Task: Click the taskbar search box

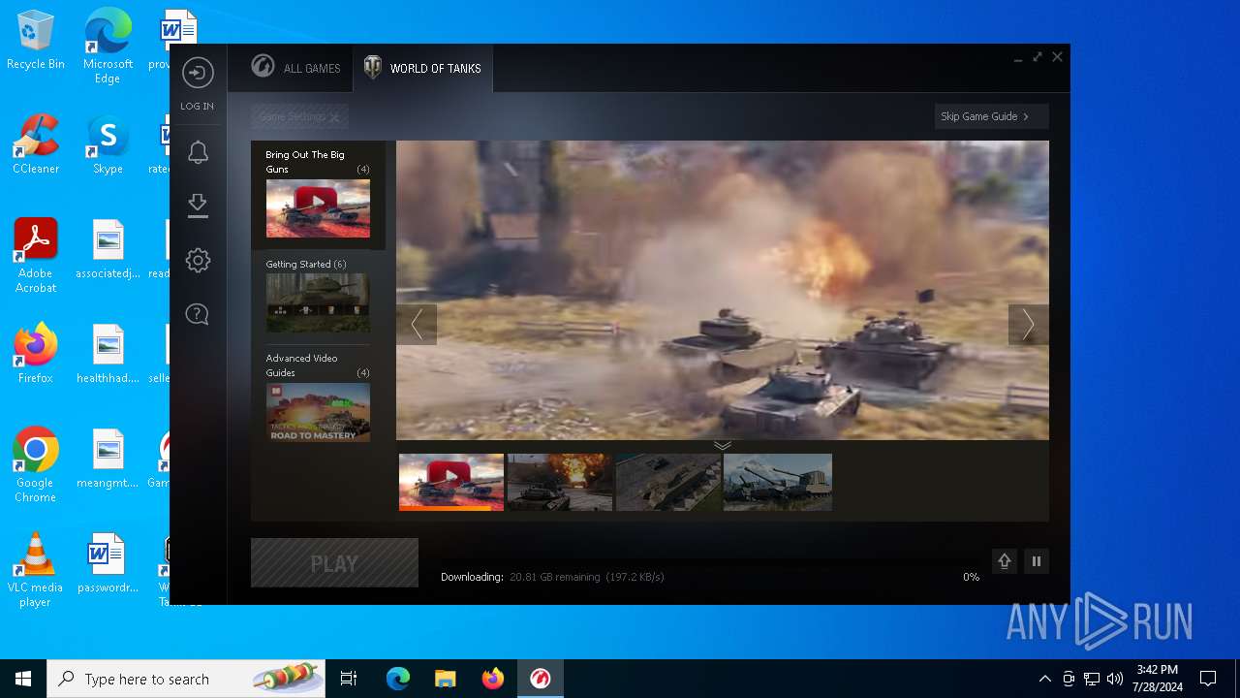Action: [x=186, y=679]
